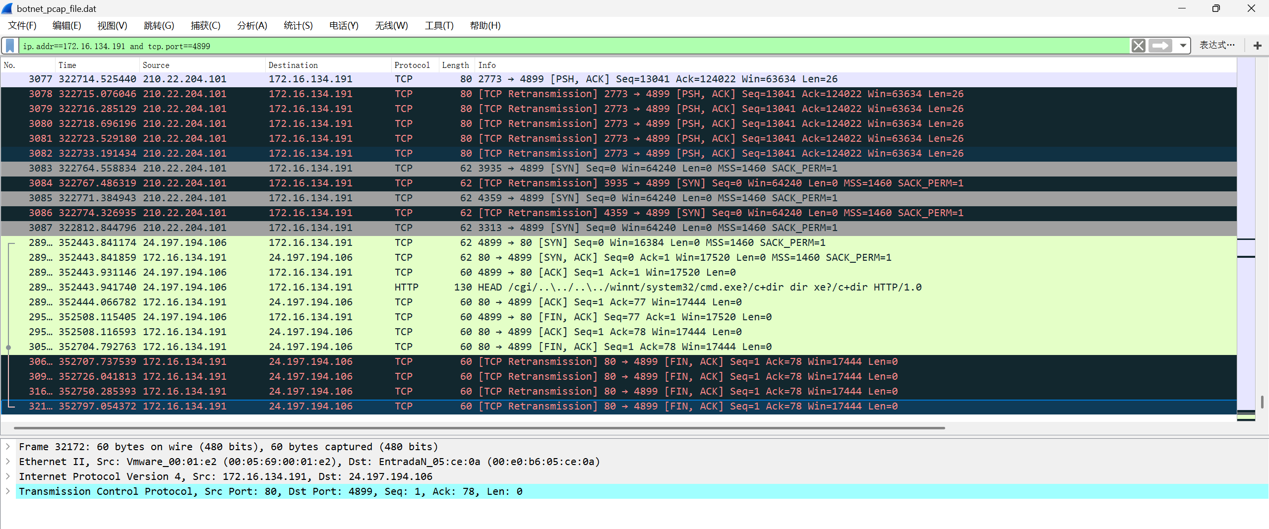Sort packets by the No. column header
This screenshot has height=529, width=1269.
[28, 65]
